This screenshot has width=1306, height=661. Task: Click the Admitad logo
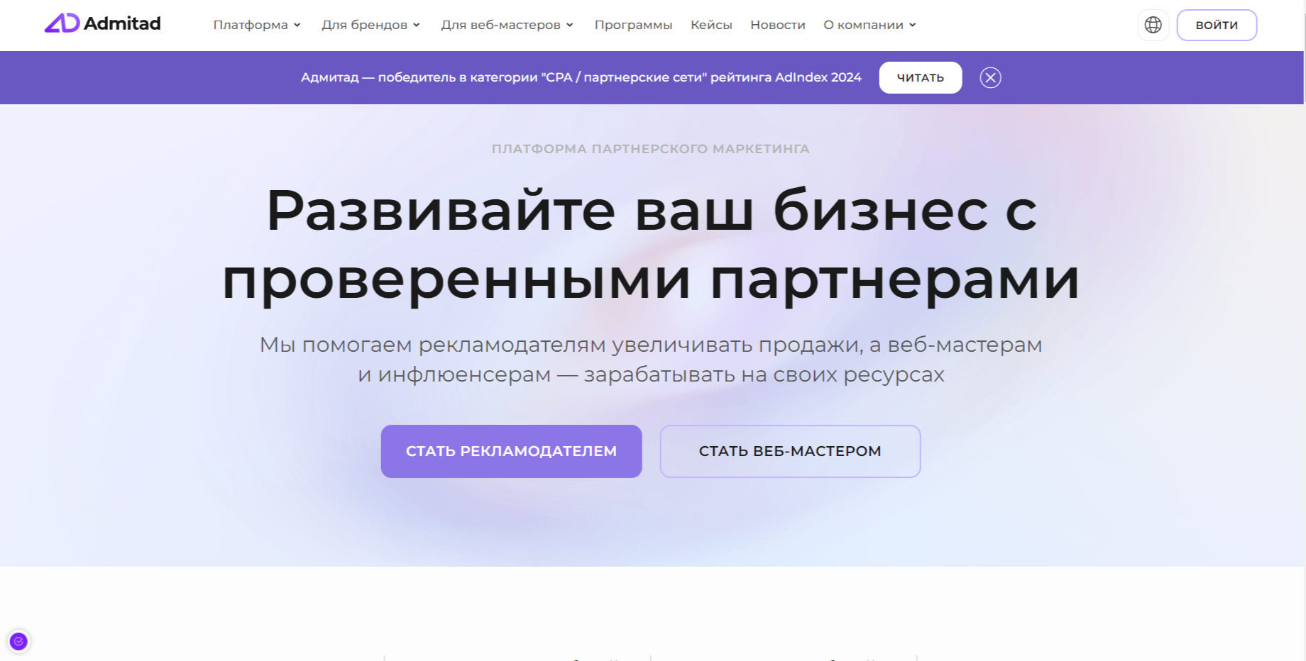coord(102,23)
